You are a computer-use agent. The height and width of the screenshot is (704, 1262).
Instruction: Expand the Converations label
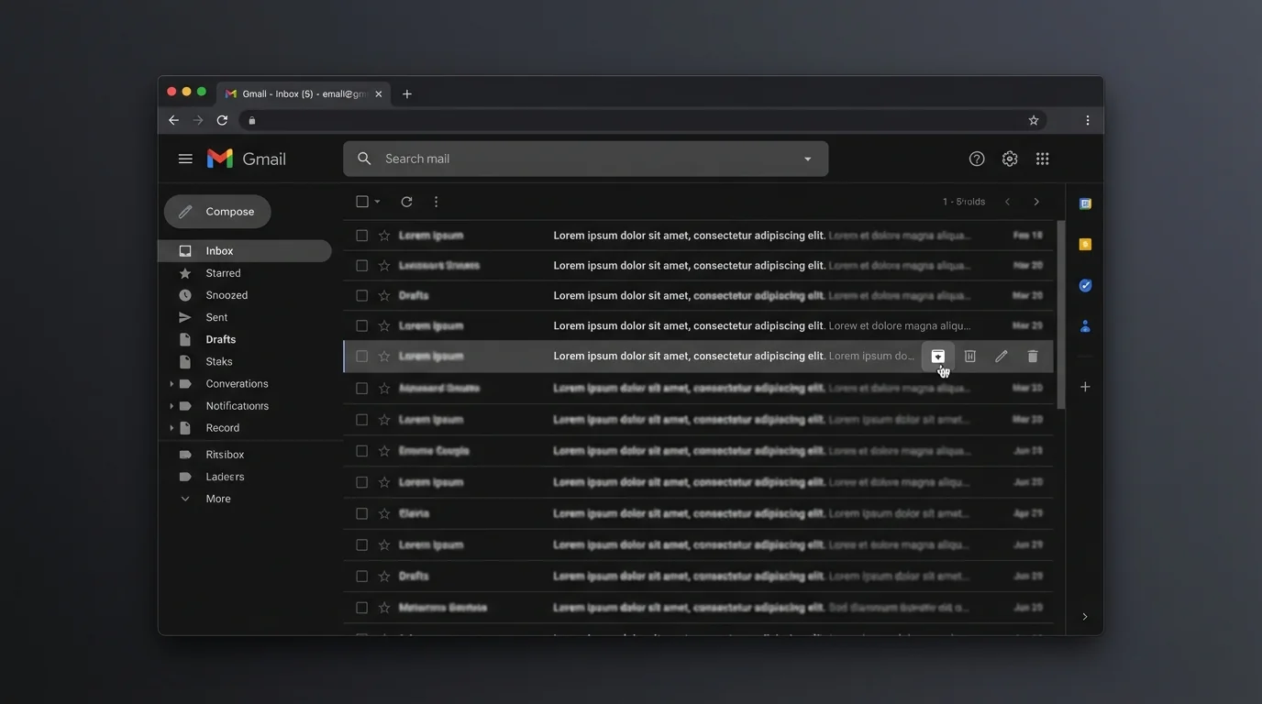pos(172,384)
